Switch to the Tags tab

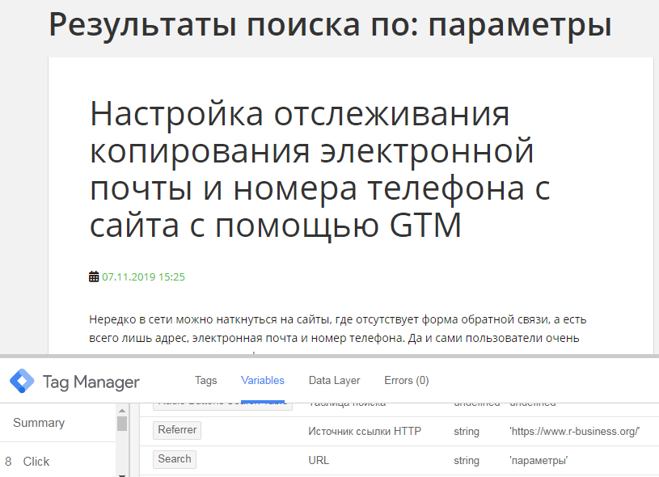pyautogui.click(x=206, y=380)
